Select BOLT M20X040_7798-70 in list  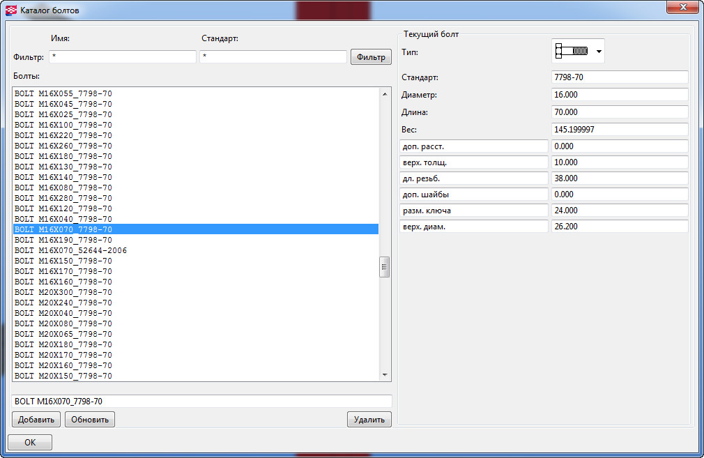[196, 313]
